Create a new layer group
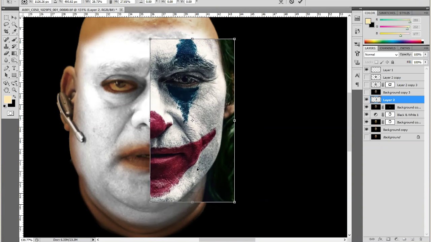Viewport: 431px width, 242px height. click(x=404, y=239)
